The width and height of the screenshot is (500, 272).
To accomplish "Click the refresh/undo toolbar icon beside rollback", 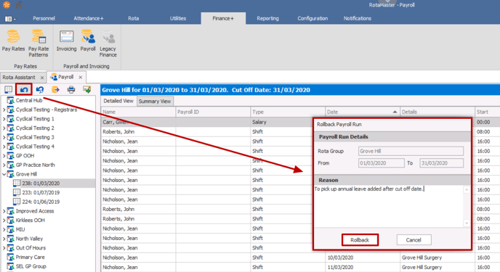I will coord(39,90).
